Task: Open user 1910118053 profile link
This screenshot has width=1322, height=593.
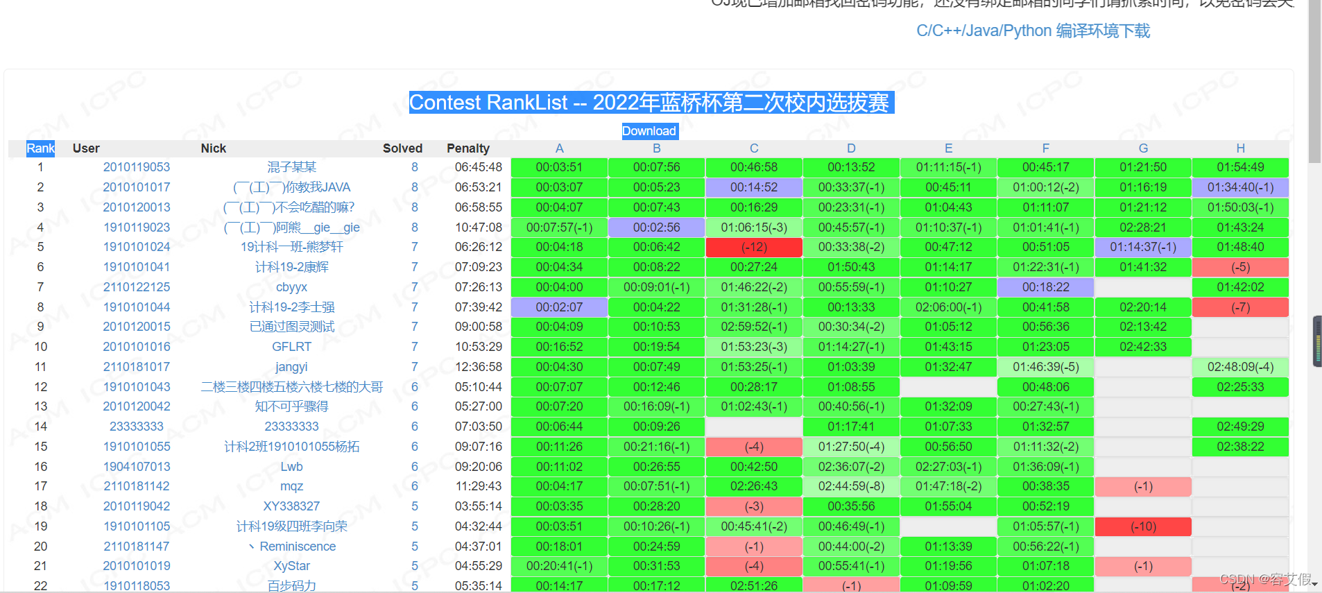Action: click(x=137, y=586)
